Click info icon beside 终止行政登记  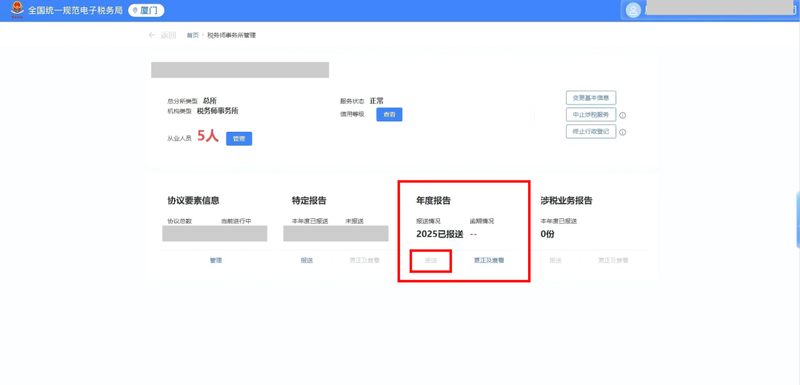tap(622, 132)
